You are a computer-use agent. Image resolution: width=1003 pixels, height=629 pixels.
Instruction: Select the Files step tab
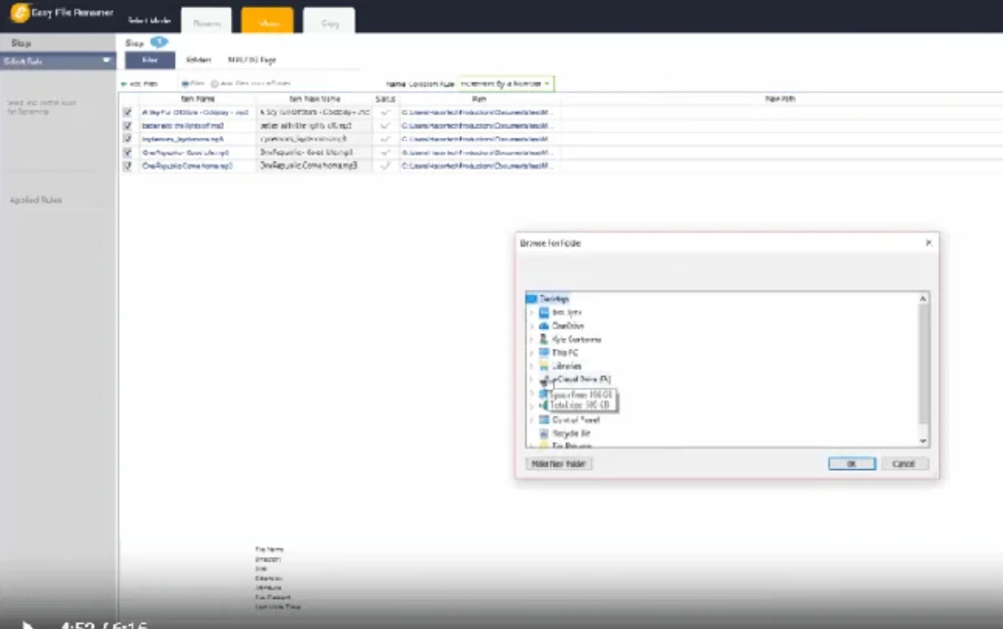click(149, 60)
